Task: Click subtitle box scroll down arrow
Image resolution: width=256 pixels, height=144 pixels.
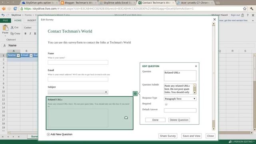Action: coord(195,93)
